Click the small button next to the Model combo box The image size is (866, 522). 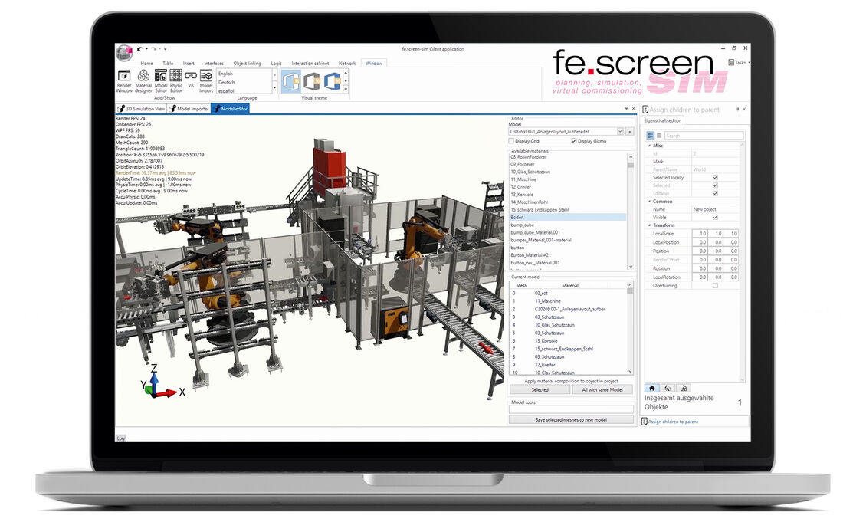pos(630,132)
